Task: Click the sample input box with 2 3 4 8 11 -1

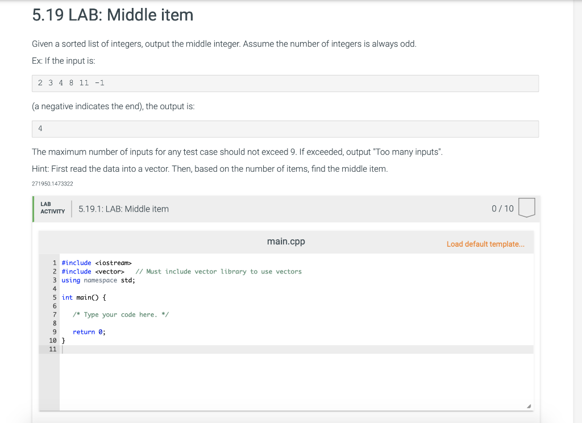Action: (285, 83)
